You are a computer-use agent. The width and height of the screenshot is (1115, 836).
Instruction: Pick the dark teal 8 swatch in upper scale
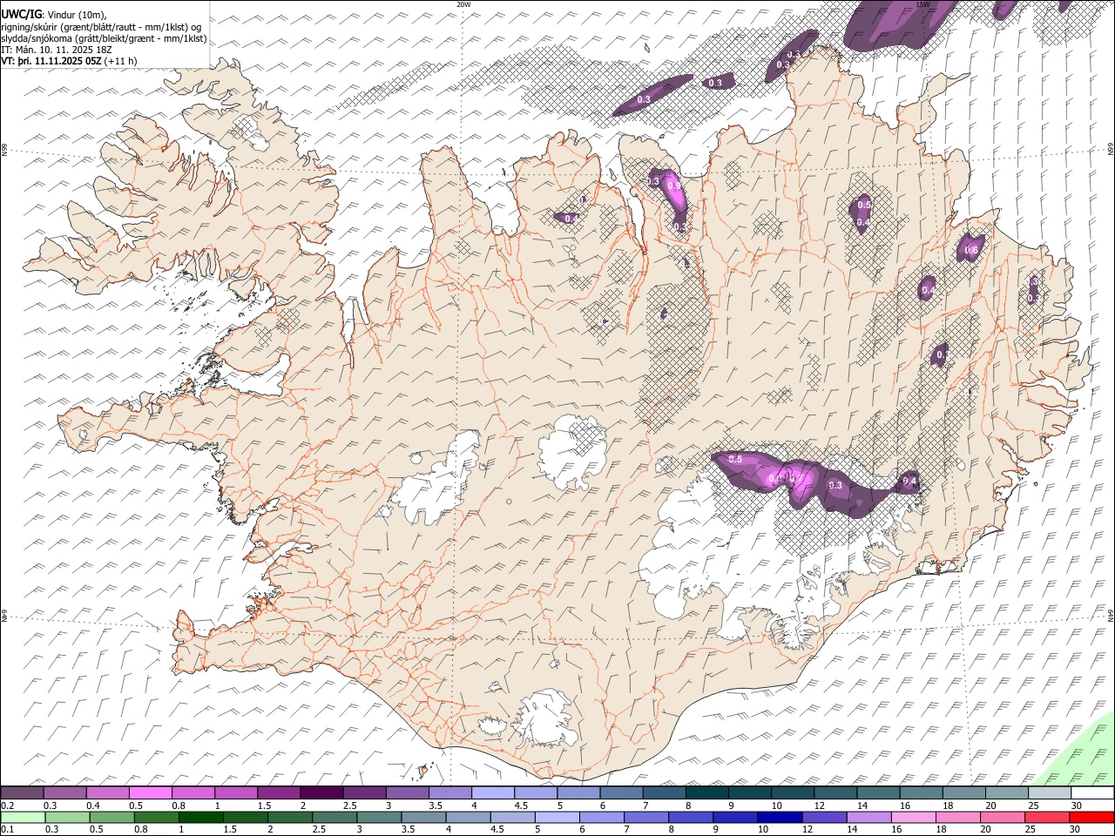click(x=707, y=793)
